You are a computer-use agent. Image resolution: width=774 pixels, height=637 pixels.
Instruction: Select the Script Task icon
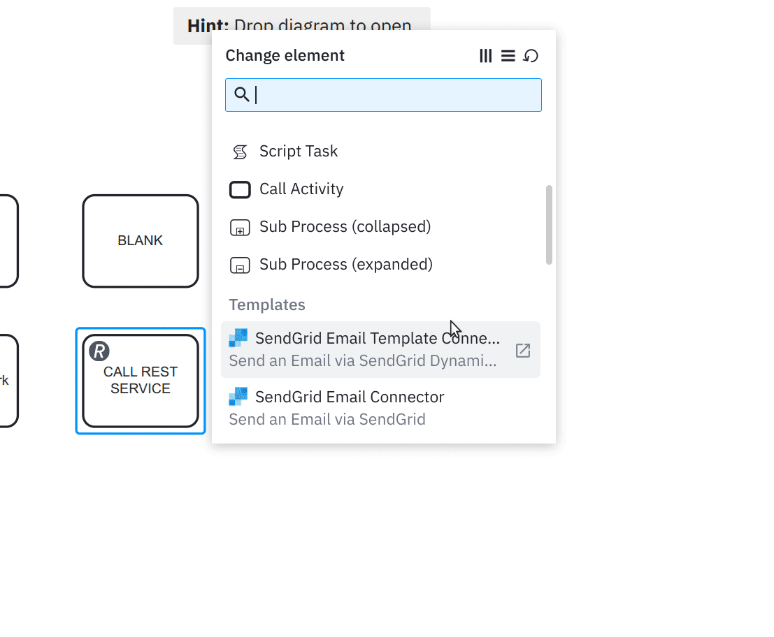[x=240, y=151]
